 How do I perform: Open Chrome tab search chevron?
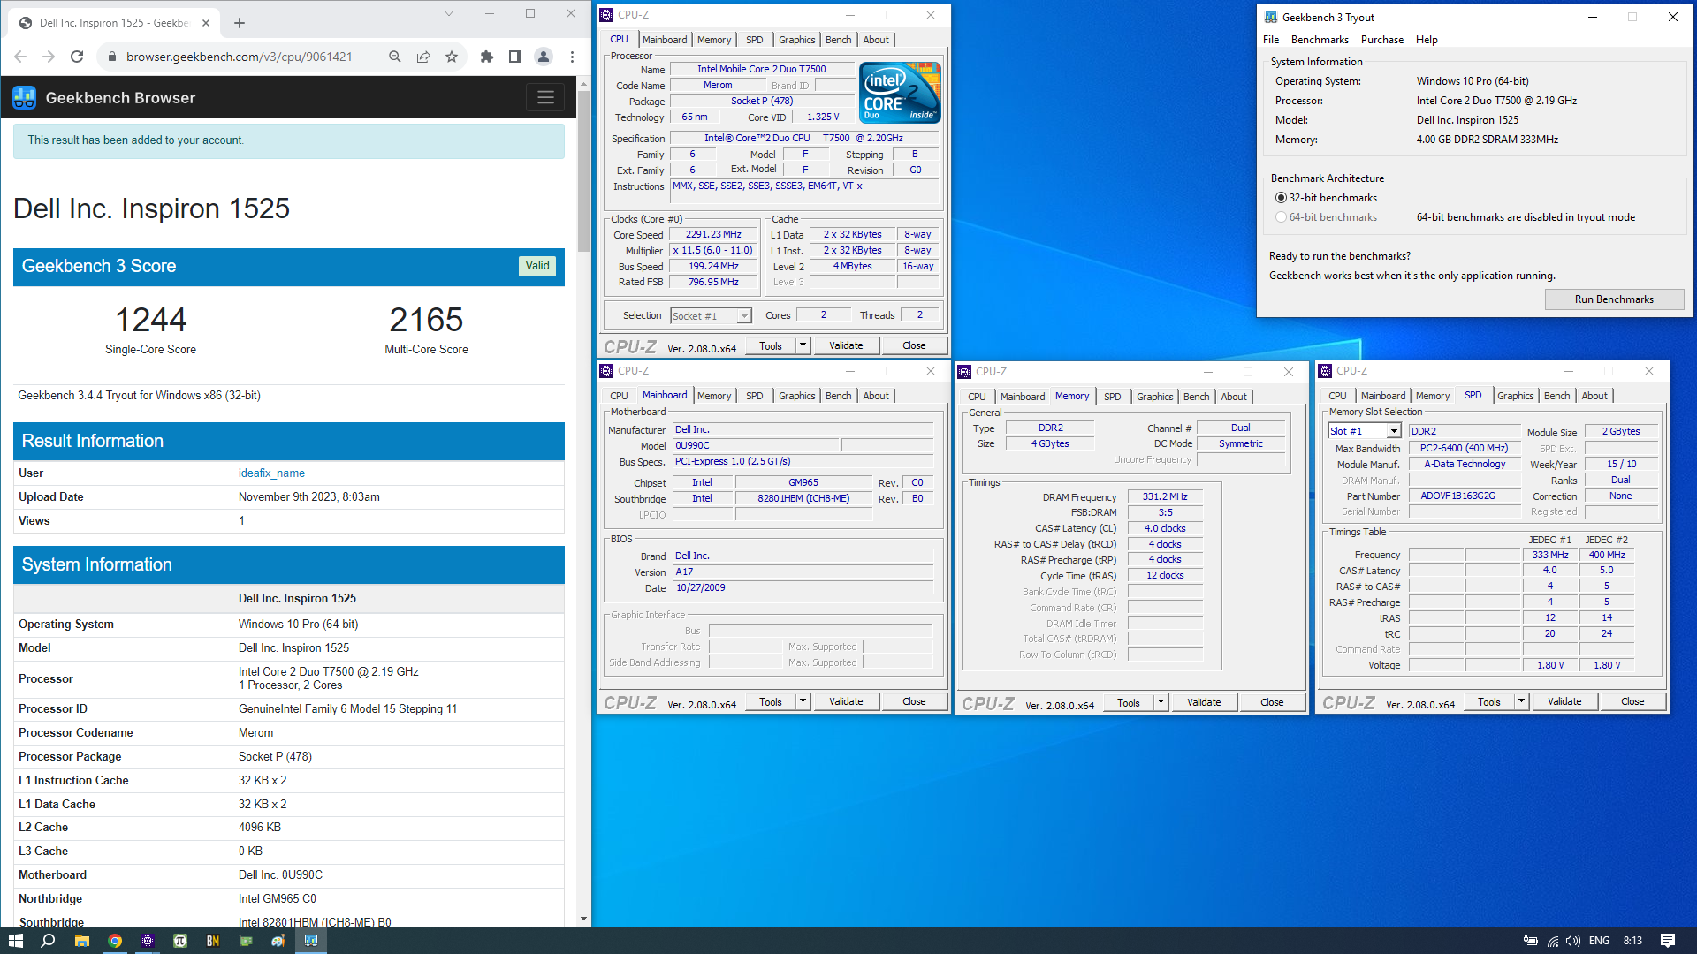point(448,13)
